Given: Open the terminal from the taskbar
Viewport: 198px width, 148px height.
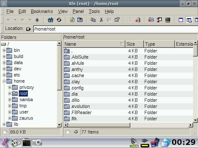Looking at the screenshot, I should (27, 142).
